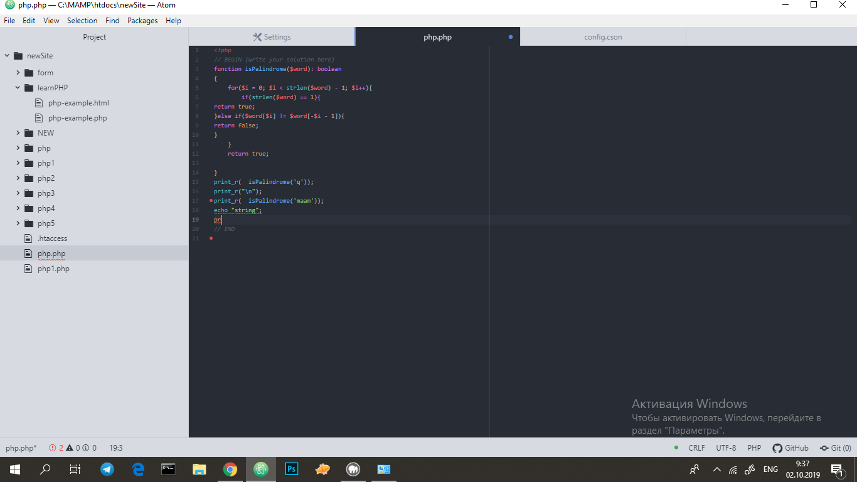
Task: Change the UTF-8 encoding selector
Action: [x=726, y=448]
